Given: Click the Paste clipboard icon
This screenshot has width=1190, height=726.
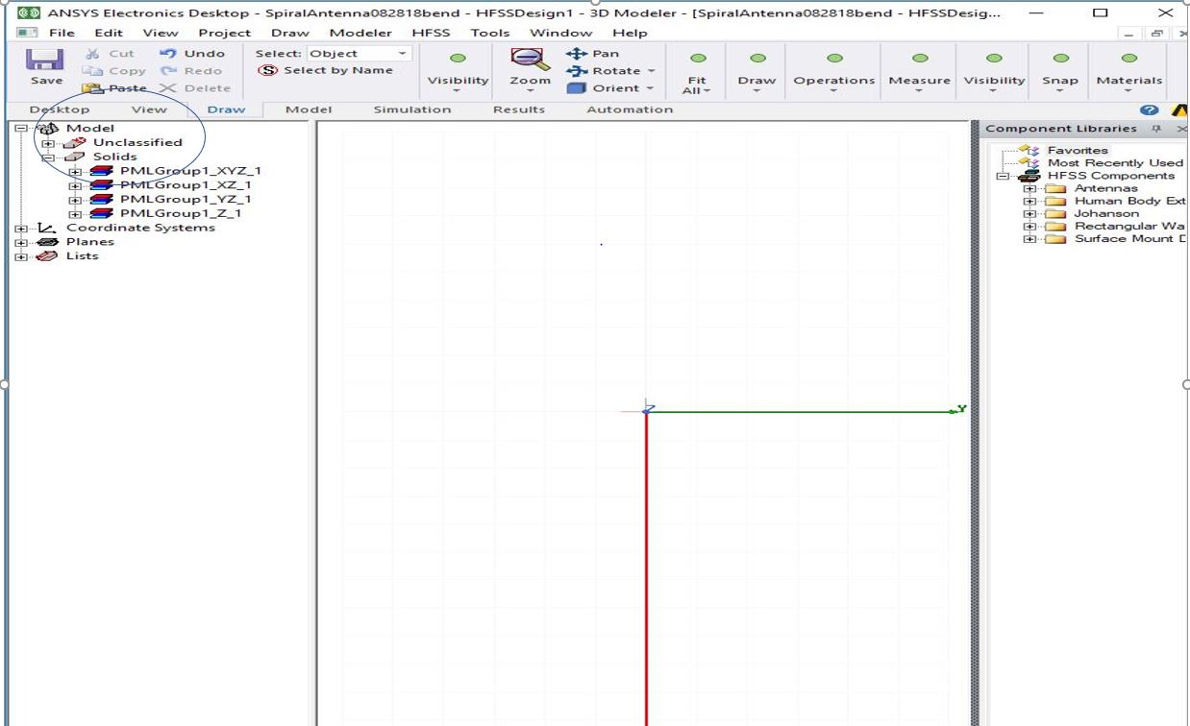Looking at the screenshot, I should (92, 88).
